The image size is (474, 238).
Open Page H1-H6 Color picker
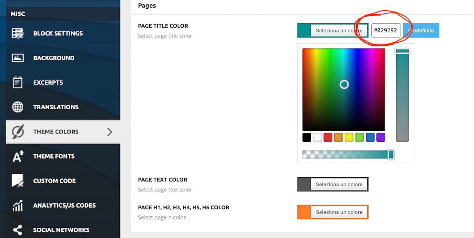[x=333, y=212]
